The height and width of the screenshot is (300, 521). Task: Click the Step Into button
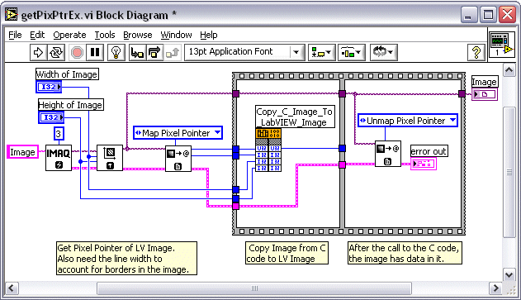(137, 53)
